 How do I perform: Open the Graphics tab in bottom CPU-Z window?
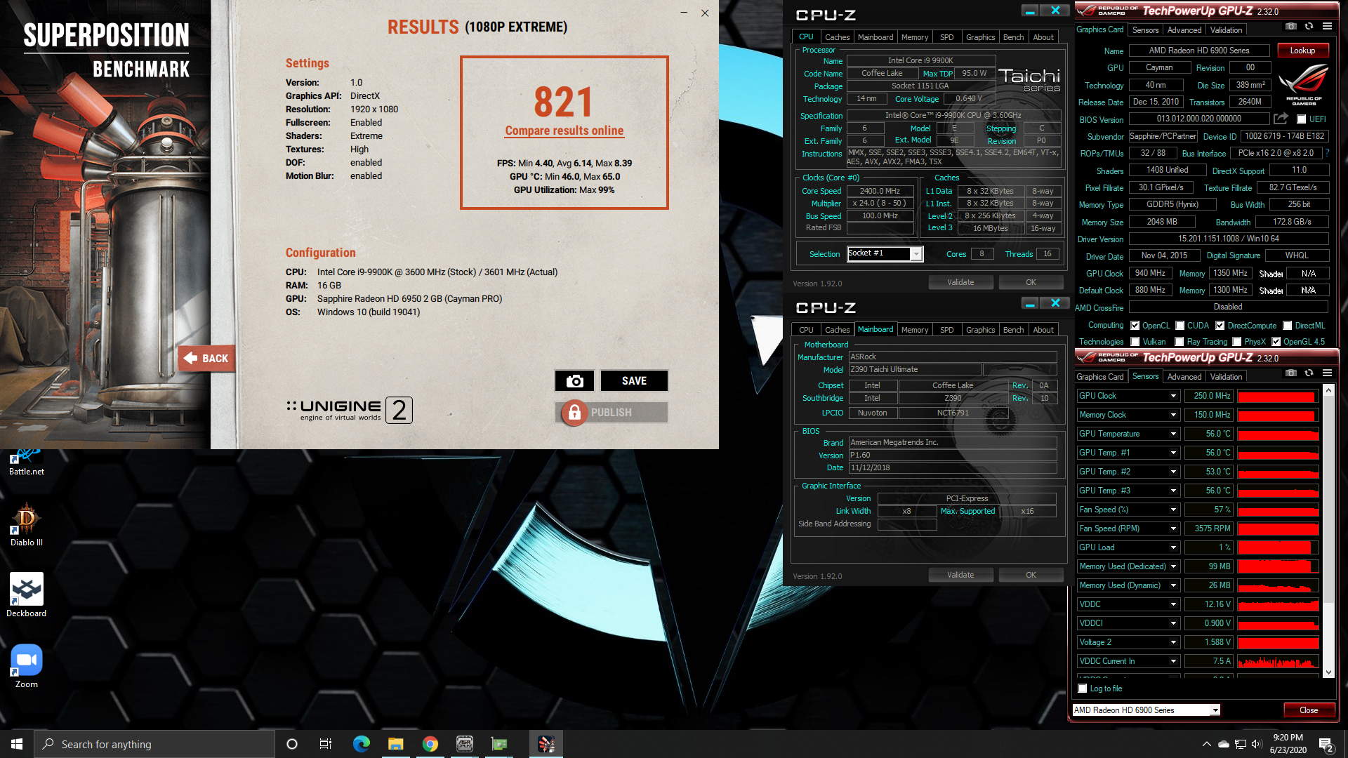click(980, 330)
